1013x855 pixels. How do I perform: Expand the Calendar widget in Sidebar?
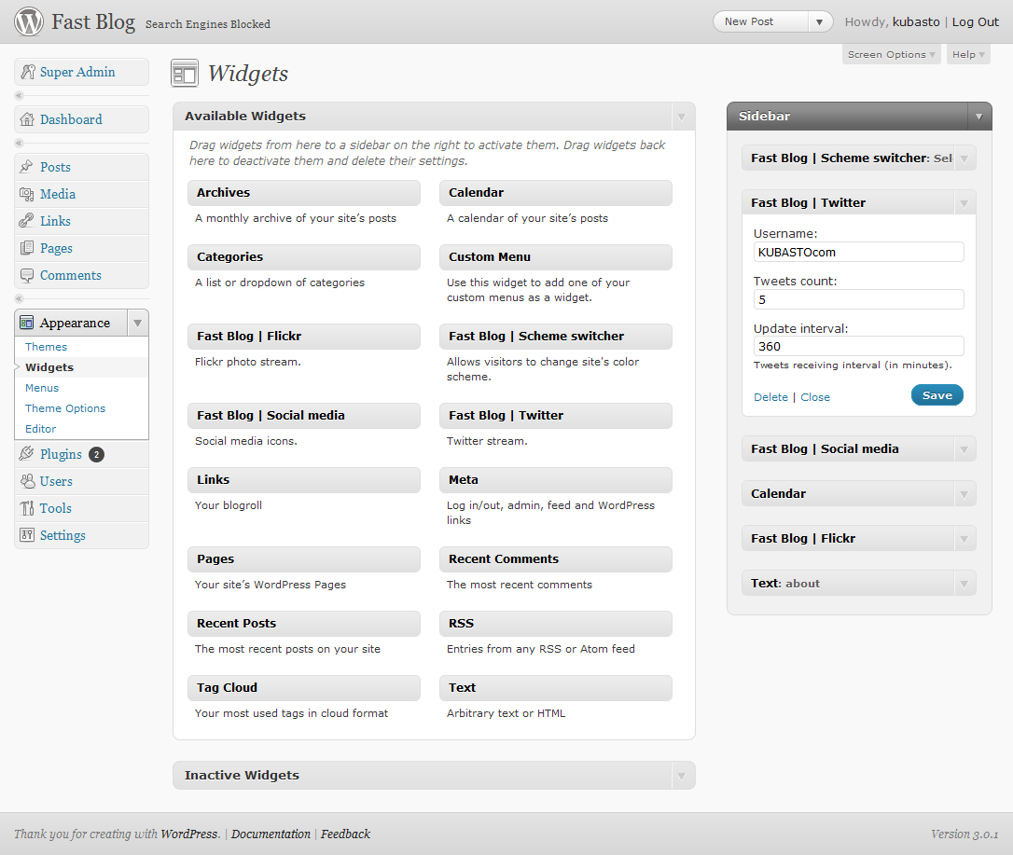point(964,494)
